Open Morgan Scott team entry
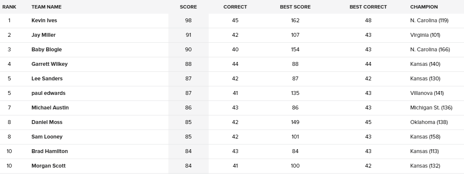This screenshot has height=174, width=464. click(48, 166)
